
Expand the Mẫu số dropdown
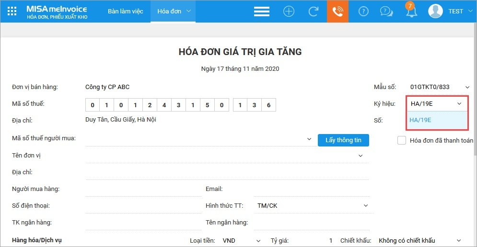click(467, 87)
